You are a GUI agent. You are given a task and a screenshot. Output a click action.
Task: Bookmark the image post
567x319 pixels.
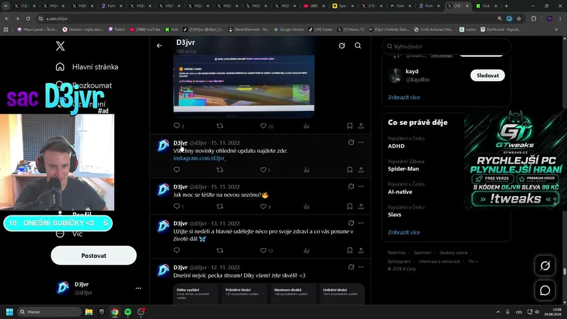[x=350, y=126]
